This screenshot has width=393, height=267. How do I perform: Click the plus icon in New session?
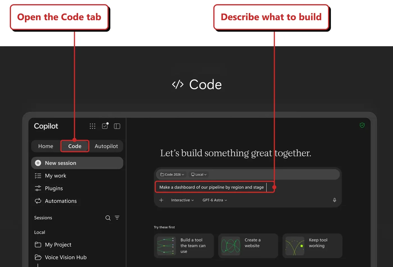pyautogui.click(x=38, y=163)
